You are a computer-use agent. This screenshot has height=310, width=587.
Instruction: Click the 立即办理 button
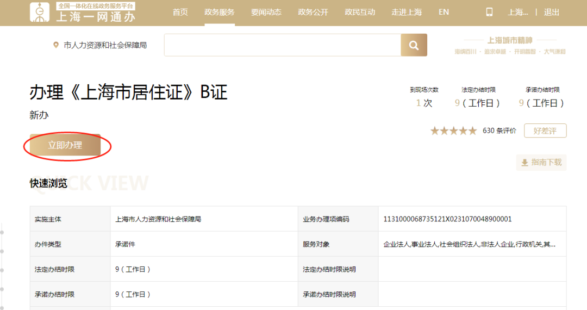pos(65,145)
